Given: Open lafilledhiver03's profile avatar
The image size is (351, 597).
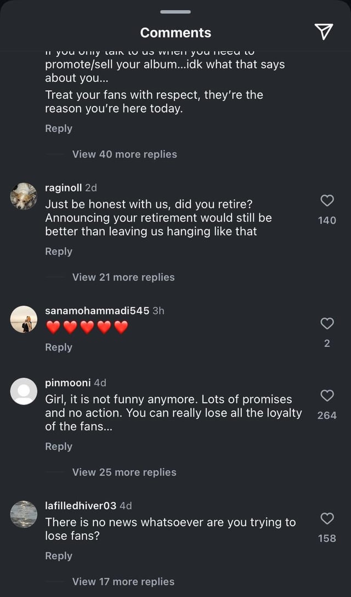Looking at the screenshot, I should (x=24, y=514).
